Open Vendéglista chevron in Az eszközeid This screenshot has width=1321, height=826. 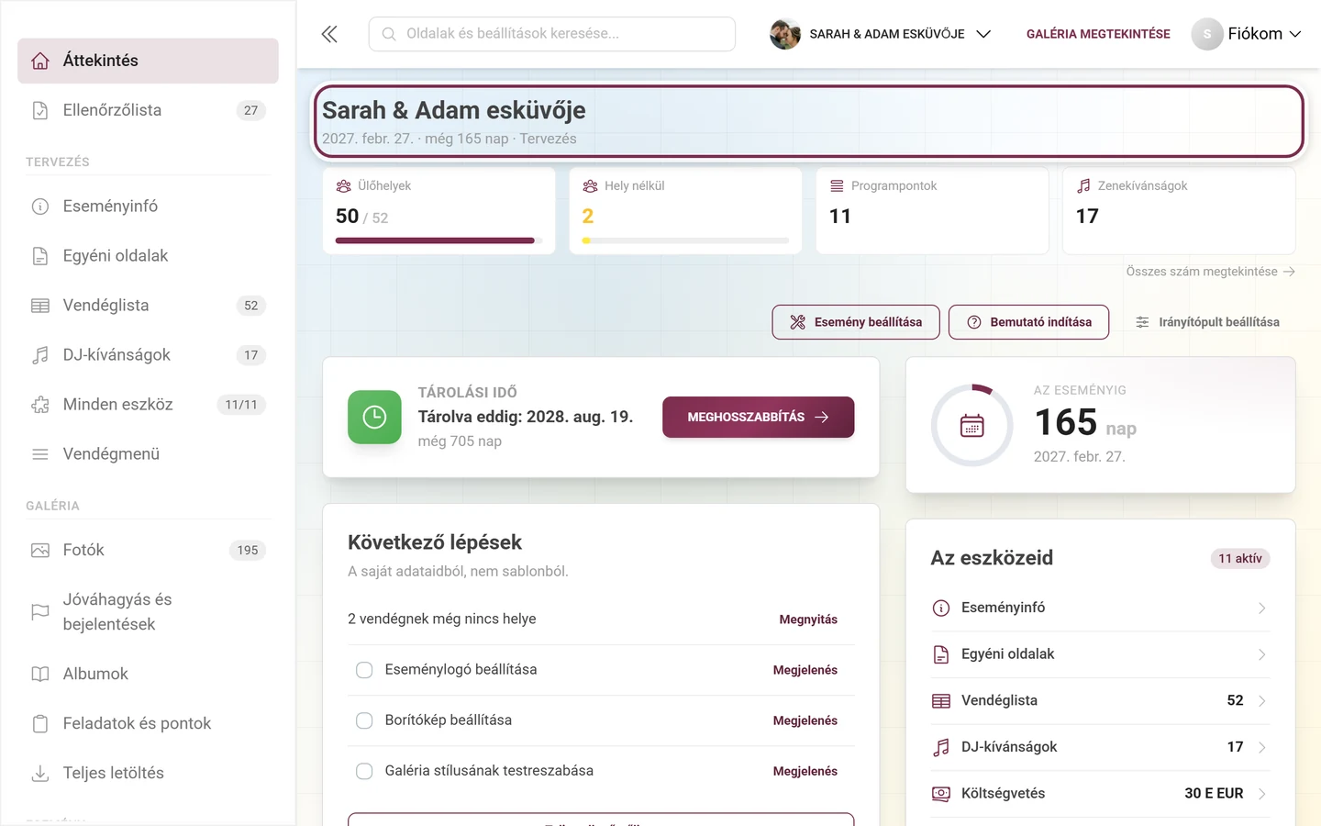[1262, 701]
